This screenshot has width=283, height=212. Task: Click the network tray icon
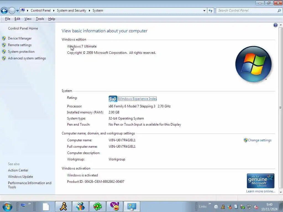[249, 207]
